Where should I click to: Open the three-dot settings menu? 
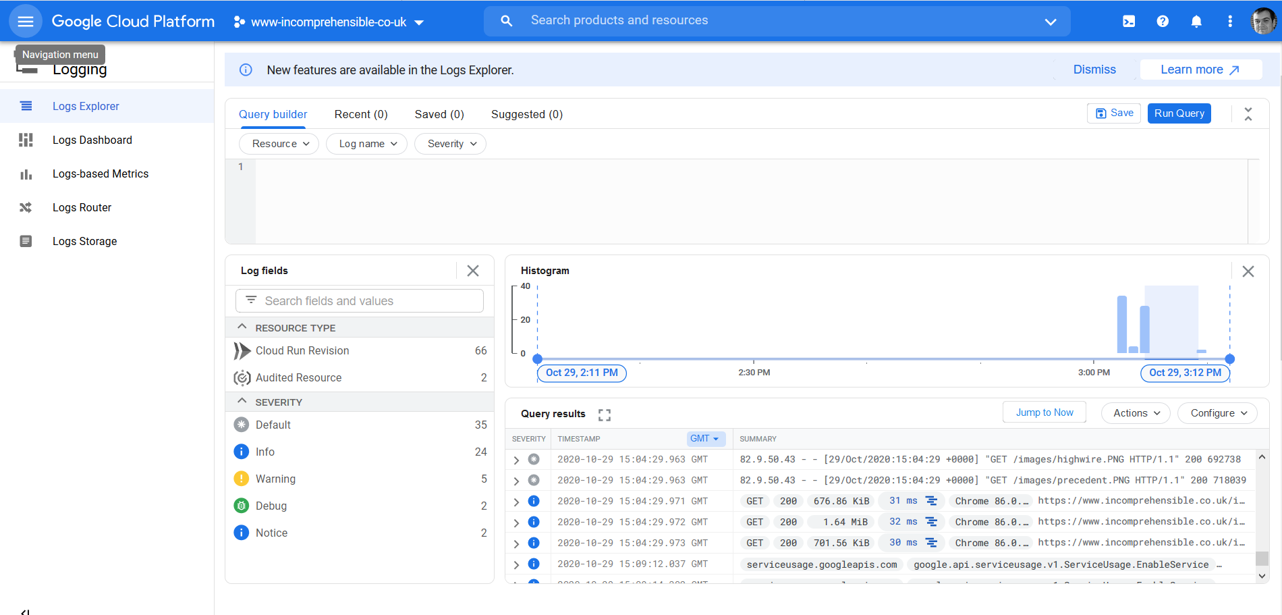click(x=1230, y=22)
